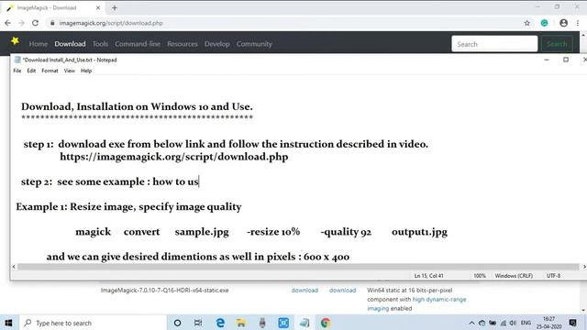Image resolution: width=587 pixels, height=330 pixels.
Task: Click 'Ln 15, Col 41' status entry
Action: click(428, 276)
